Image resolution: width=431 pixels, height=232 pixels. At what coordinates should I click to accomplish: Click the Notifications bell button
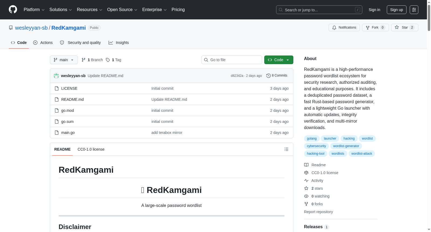(344, 27)
